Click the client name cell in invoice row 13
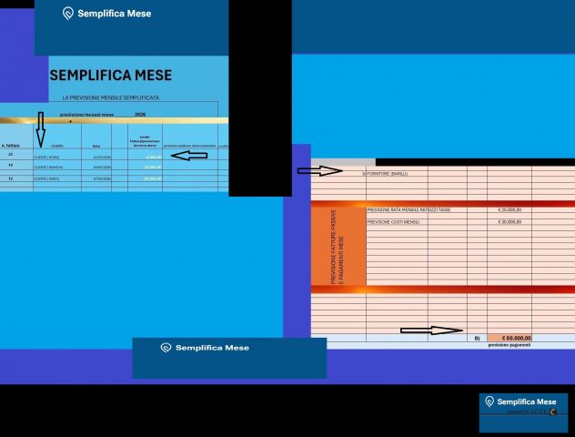 [x=57, y=167]
